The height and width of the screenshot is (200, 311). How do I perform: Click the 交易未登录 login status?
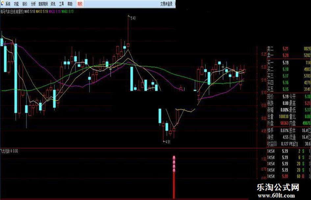click(x=166, y=4)
